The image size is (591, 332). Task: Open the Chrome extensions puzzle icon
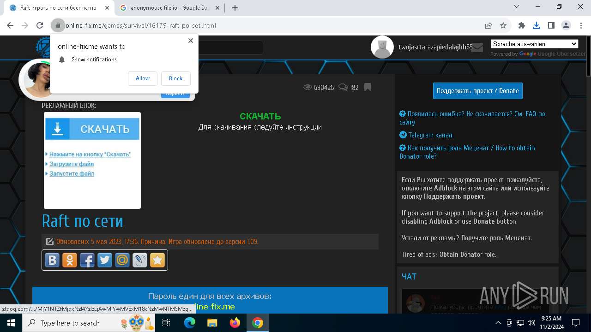[522, 25]
